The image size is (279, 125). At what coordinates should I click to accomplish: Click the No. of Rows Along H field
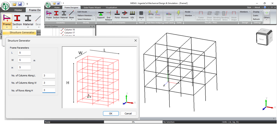(49, 90)
